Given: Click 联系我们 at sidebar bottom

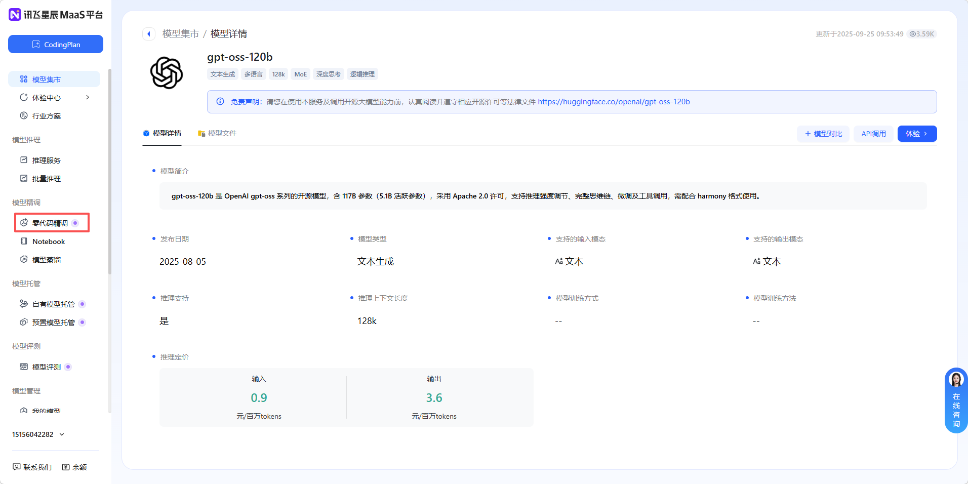Looking at the screenshot, I should tap(32, 467).
